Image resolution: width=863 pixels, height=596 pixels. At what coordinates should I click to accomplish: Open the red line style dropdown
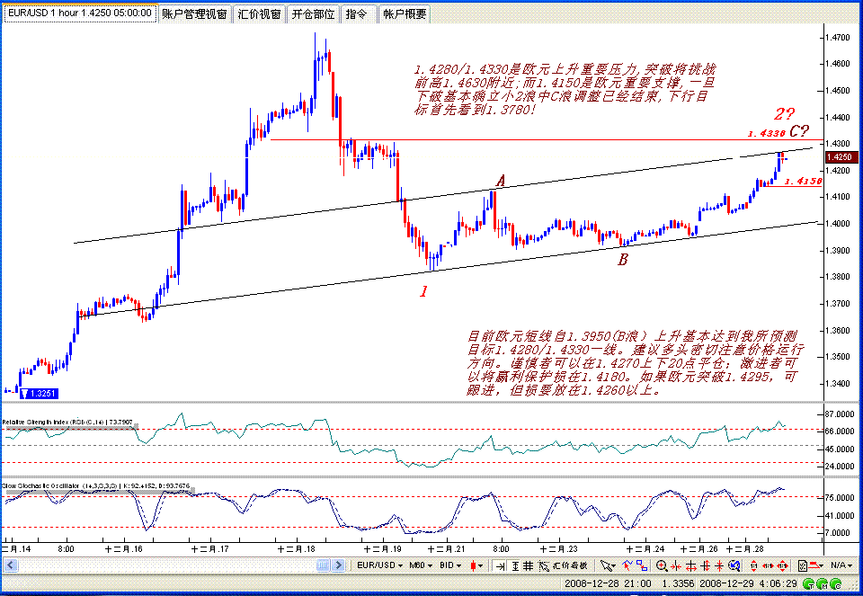click(815, 565)
